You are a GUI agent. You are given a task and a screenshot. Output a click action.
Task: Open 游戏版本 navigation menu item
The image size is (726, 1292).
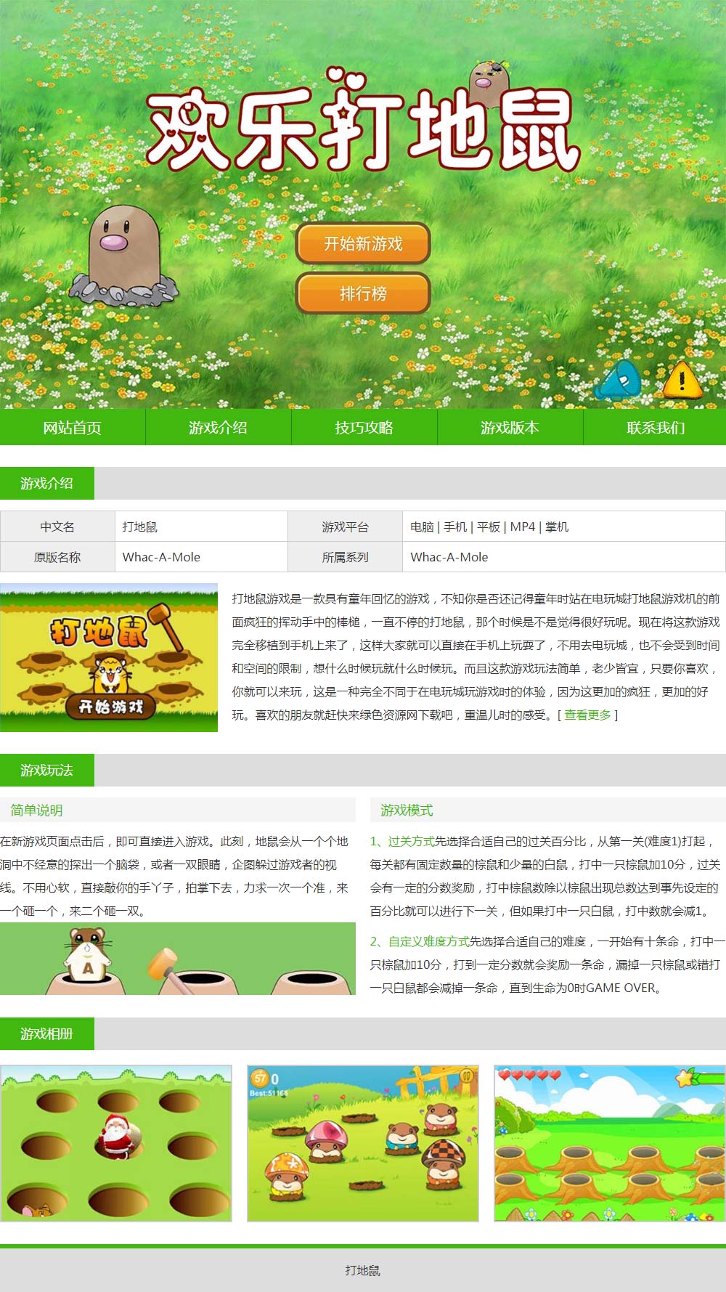(x=510, y=427)
